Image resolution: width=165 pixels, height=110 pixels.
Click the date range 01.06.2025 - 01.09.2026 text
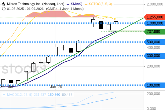[x=25, y=9]
